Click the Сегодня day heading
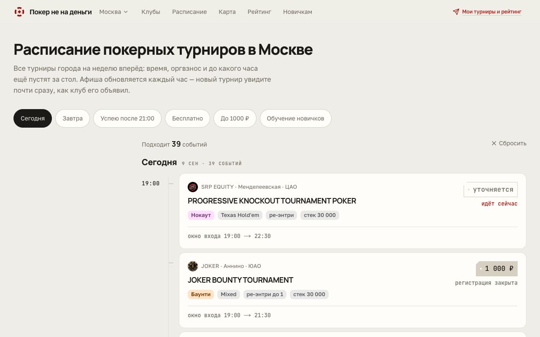Image resolution: width=540 pixels, height=337 pixels. click(159, 163)
